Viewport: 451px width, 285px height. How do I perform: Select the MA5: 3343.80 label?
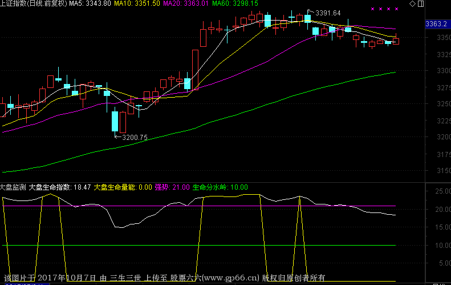tap(90, 3)
